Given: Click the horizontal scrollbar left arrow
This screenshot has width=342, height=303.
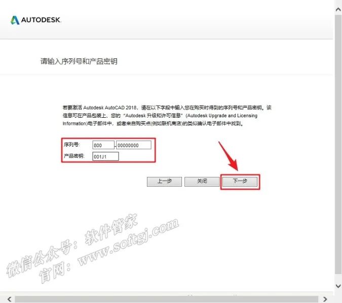Looking at the screenshot, I should click(x=9, y=298).
